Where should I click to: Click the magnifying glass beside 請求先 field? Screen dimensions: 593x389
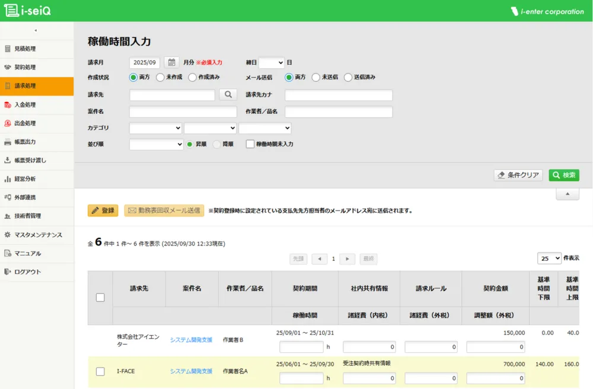coord(228,94)
